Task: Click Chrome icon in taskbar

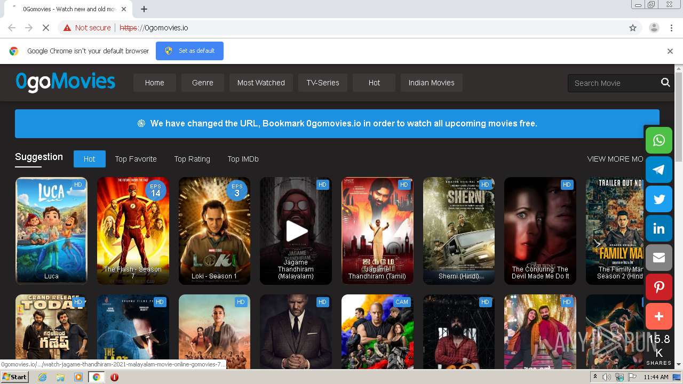Action: coord(96,377)
